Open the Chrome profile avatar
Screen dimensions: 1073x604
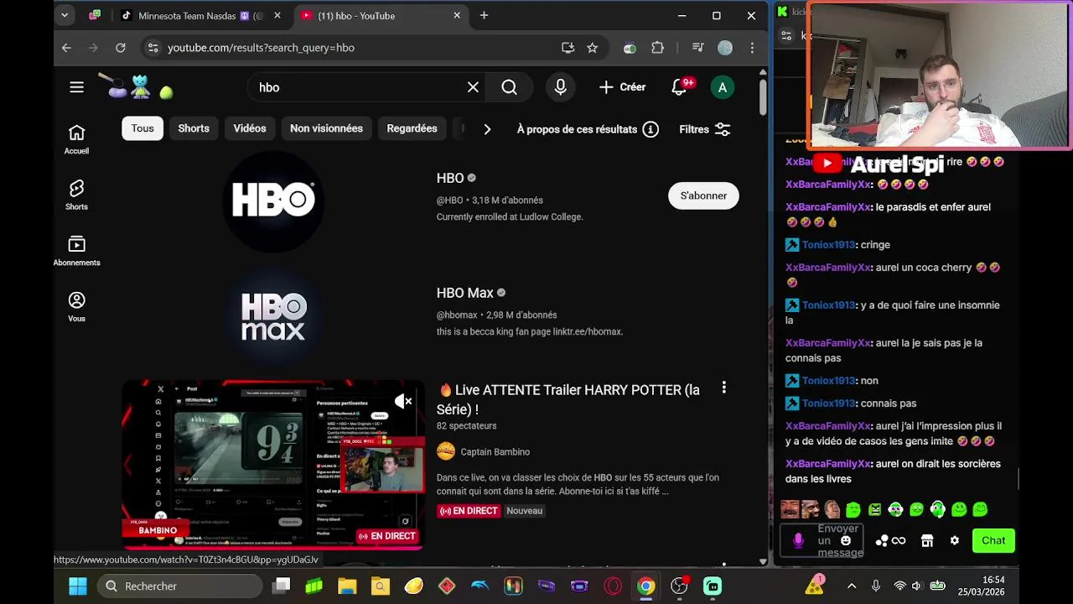point(725,48)
